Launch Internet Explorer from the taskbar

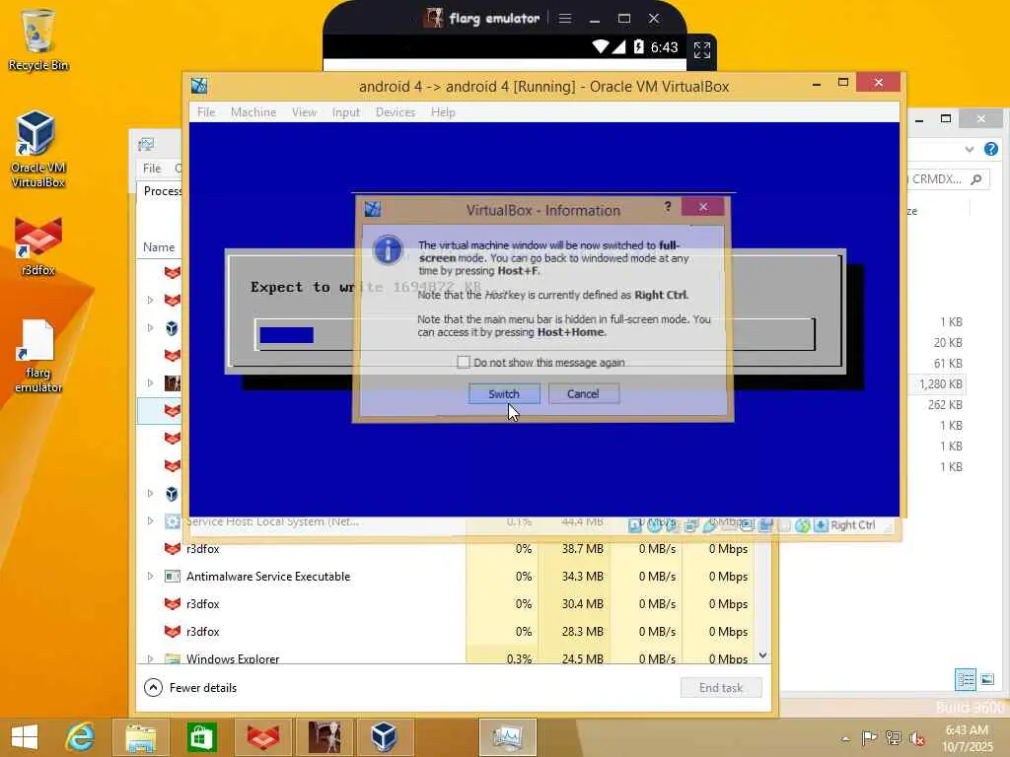(81, 737)
